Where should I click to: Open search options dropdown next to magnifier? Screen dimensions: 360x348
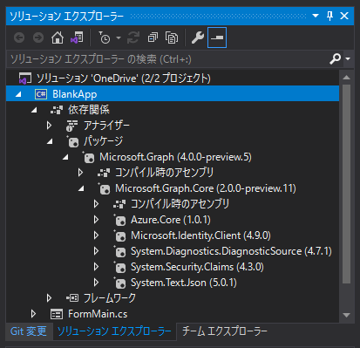coord(348,58)
